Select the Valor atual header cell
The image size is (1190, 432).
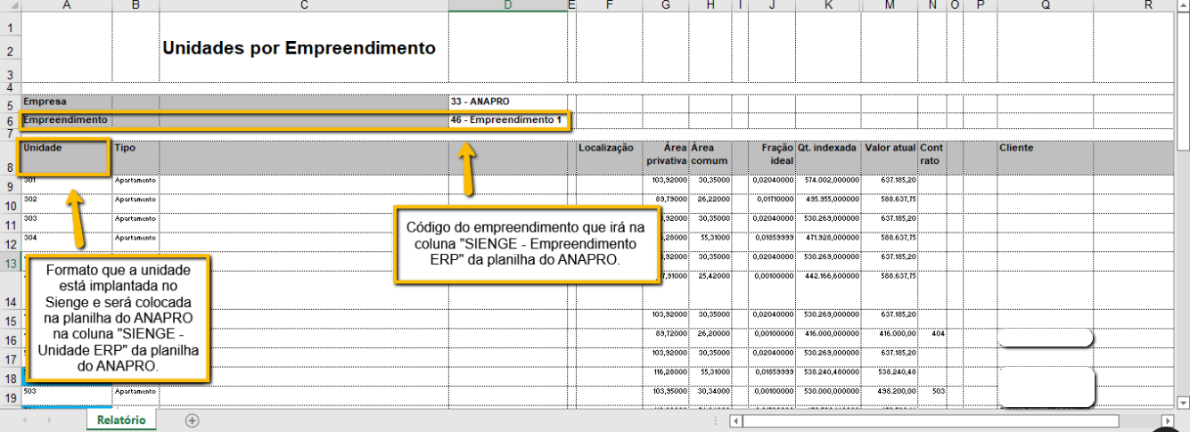[889, 157]
